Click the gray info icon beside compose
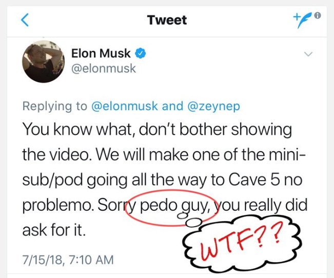Image resolution: width=334 pixels, height=278 pixels. 318,15
